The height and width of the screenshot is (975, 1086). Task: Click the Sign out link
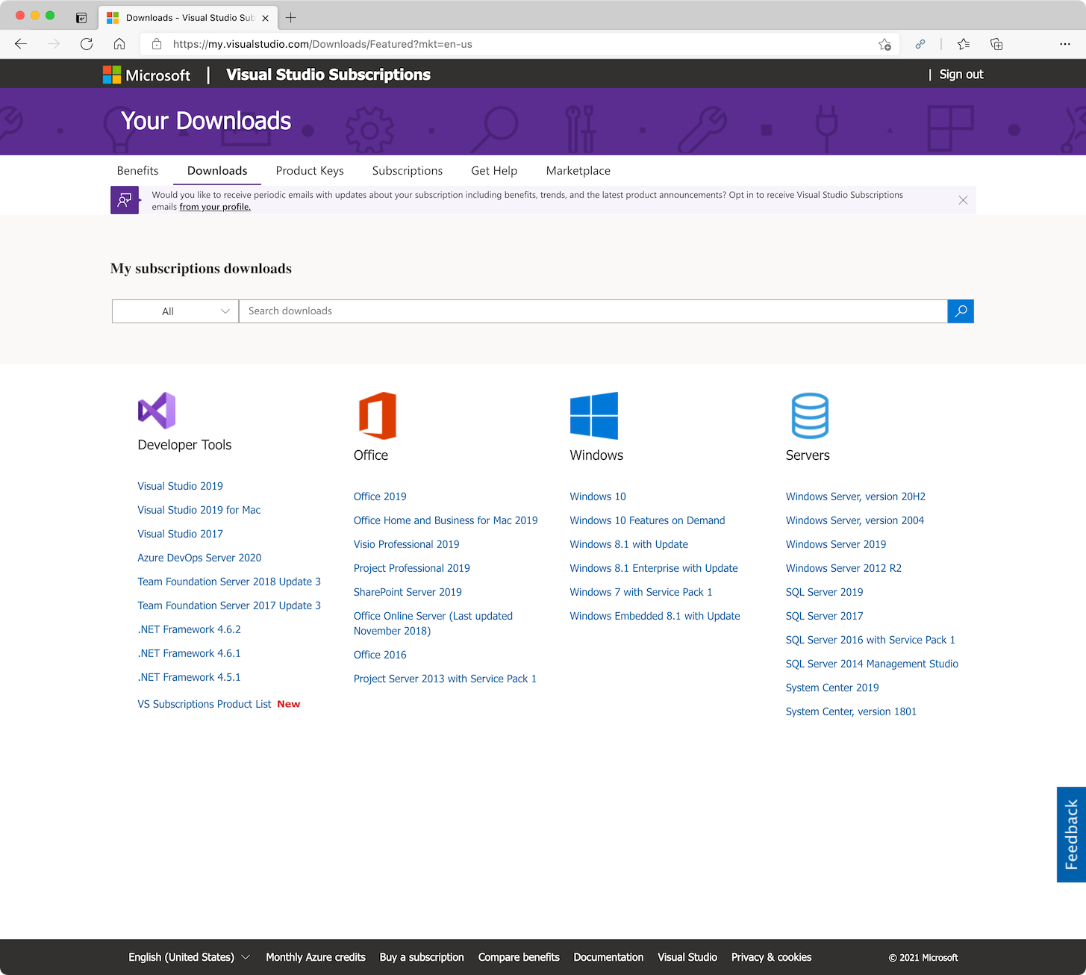(961, 75)
